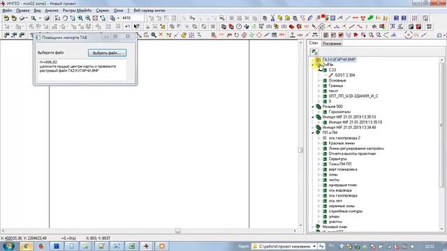This screenshot has height=251, width=447.
Task: Open the taskbar address path dropdown
Action: 314,246
